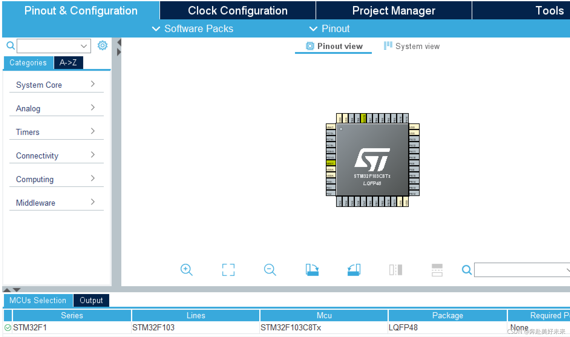The height and width of the screenshot is (337, 570).
Task: Switch to System view
Action: 412,46
